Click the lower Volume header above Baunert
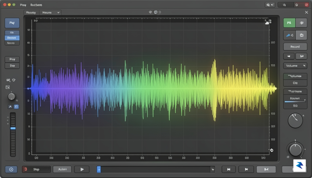Screen dimensions: 312x178 point(295,92)
